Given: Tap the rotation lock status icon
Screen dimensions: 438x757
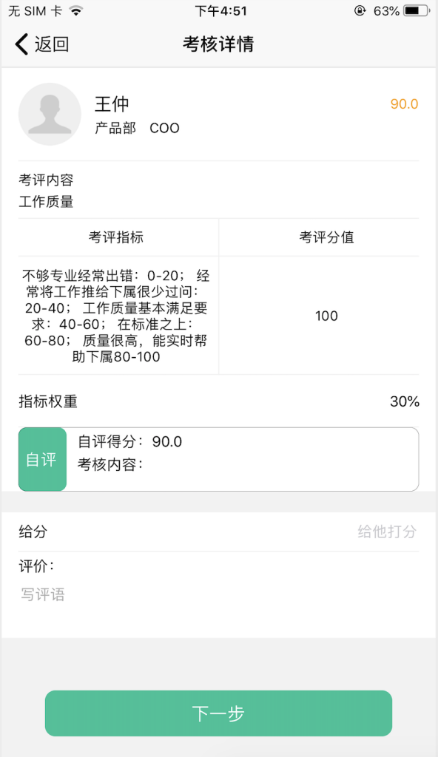Looking at the screenshot, I should coord(360,10).
